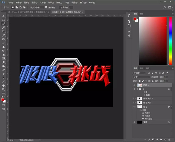Select the Zoom tool
175x142 pixels.
pyautogui.click(x=3, y=89)
